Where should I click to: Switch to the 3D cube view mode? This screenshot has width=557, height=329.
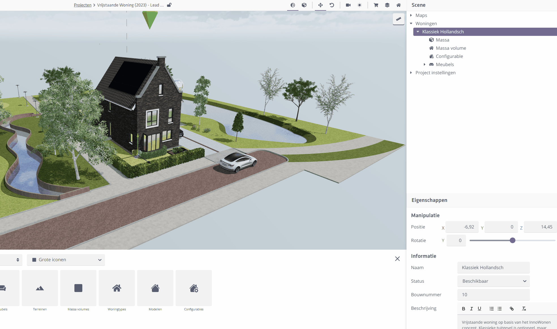[x=304, y=5]
